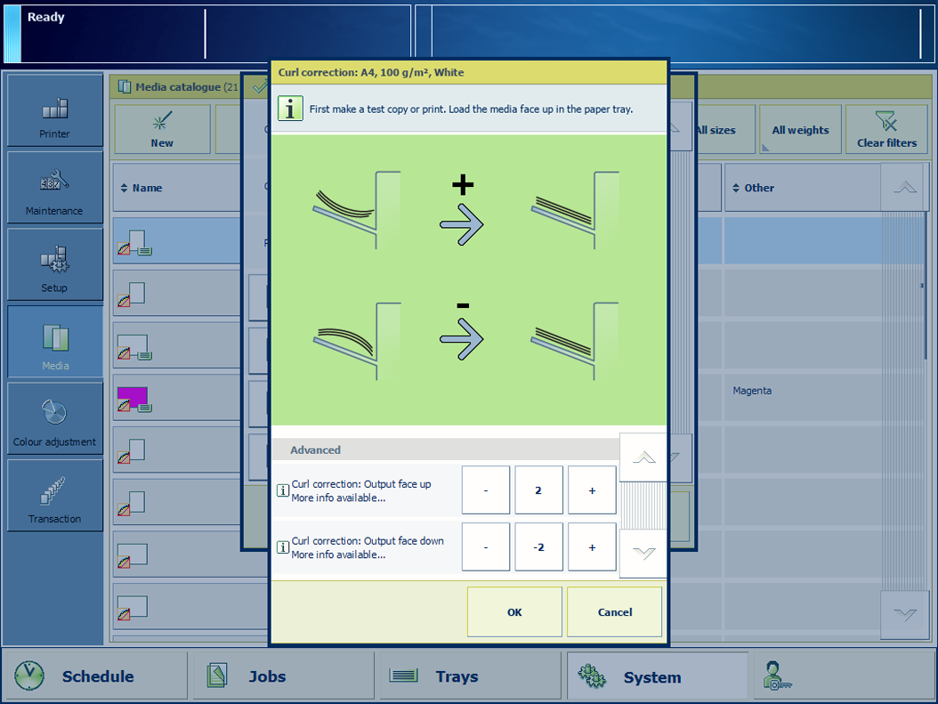Open Colour adjustment section
The height and width of the screenshot is (704, 938).
54,419
